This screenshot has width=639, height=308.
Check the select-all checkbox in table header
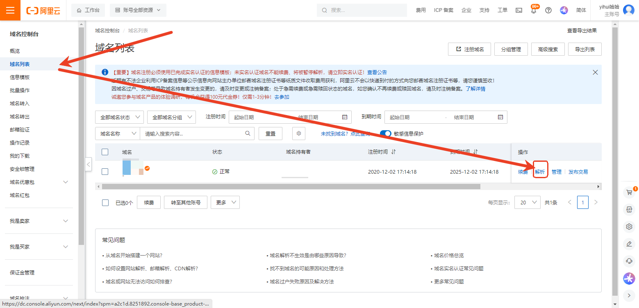coord(105,152)
